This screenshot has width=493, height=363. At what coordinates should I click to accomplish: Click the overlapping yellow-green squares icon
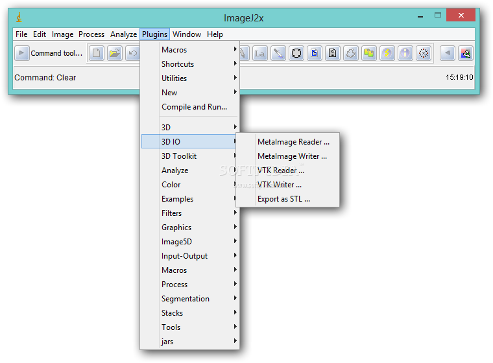point(369,53)
